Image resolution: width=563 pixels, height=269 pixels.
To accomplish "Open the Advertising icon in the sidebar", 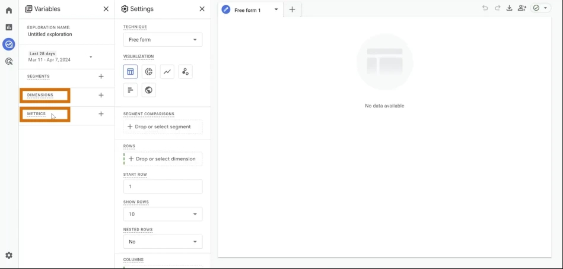I will [9, 62].
